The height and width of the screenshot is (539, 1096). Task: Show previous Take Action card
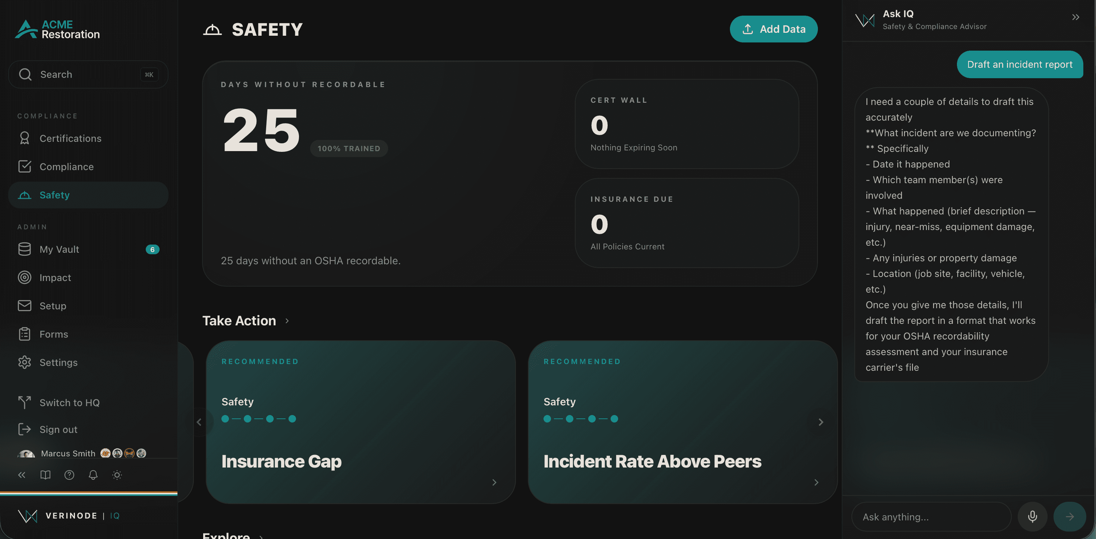[x=199, y=422]
